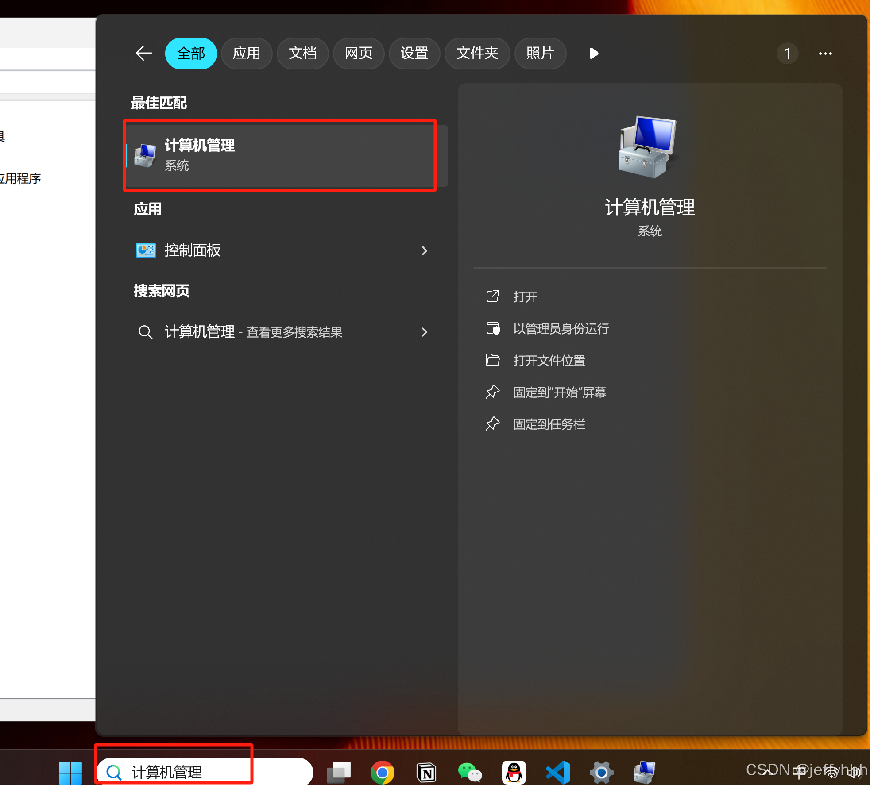Launch WeChat from the taskbar
This screenshot has width=870, height=785.
tap(470, 773)
